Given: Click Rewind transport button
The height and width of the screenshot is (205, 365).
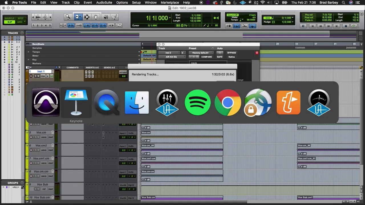Looking at the screenshot, I should coord(321,26).
